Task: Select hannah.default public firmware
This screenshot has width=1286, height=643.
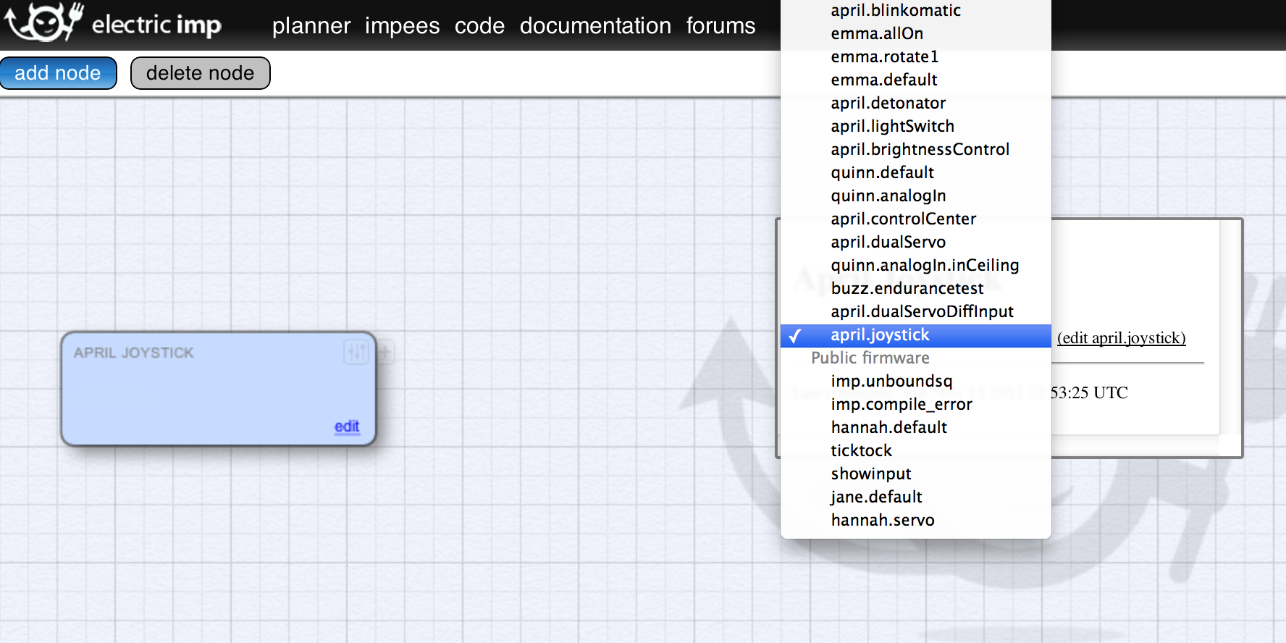Action: (916, 427)
